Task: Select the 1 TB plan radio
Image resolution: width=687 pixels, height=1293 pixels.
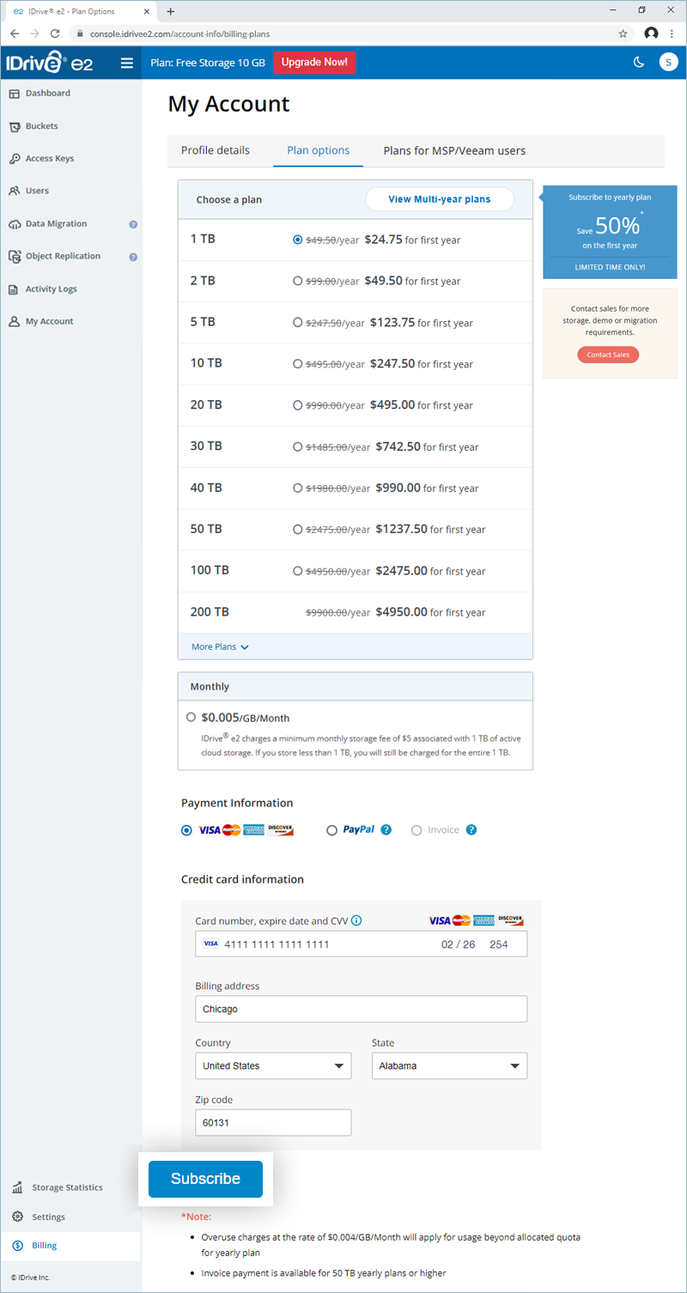Action: (298, 240)
